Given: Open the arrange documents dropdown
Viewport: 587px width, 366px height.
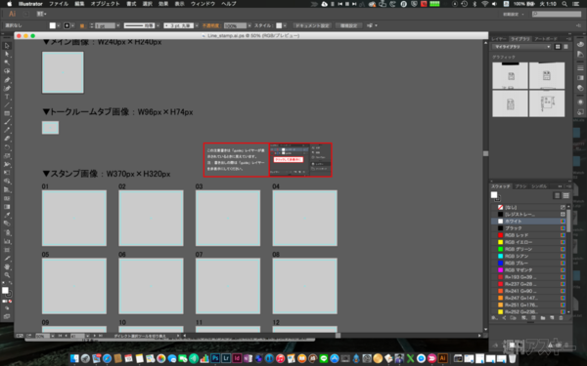Looking at the screenshot, I should click(x=41, y=14).
